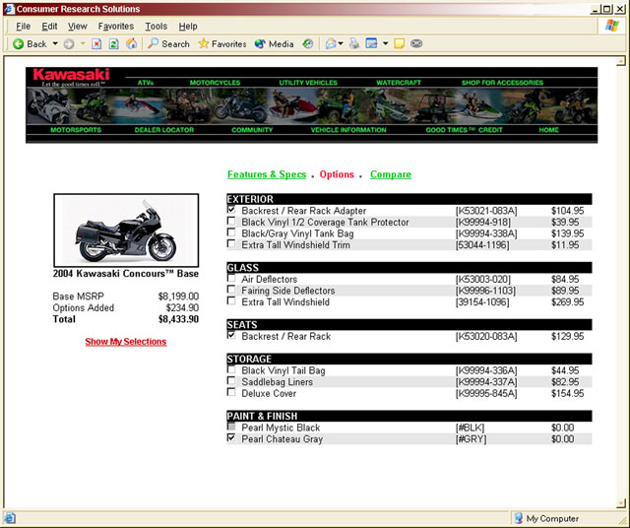Click the Internet Explorer title bar icon
630x528 pixels.
[x=9, y=9]
